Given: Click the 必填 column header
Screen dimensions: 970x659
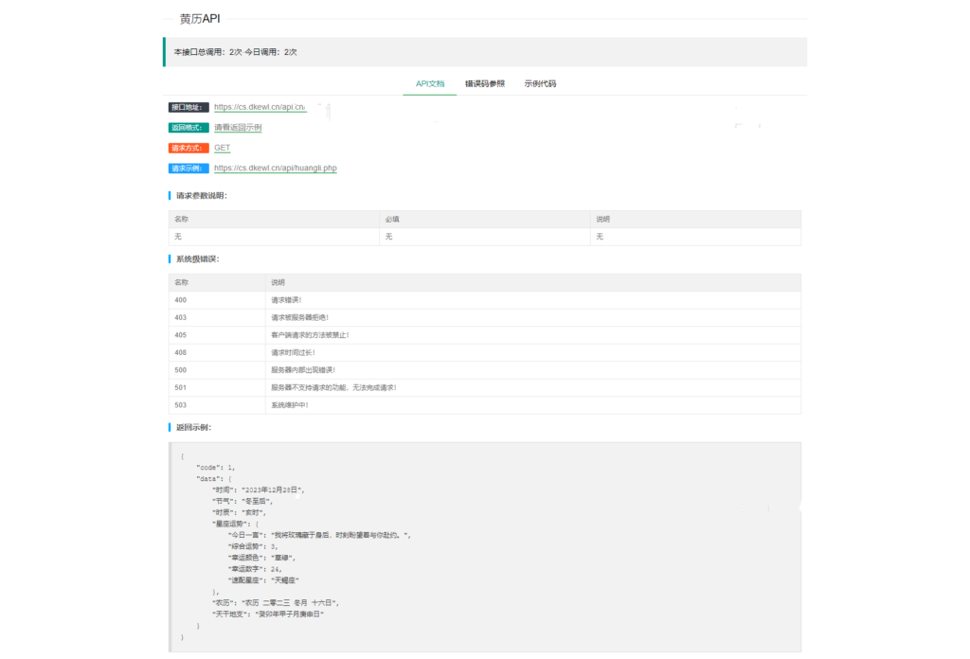Looking at the screenshot, I should coord(392,219).
